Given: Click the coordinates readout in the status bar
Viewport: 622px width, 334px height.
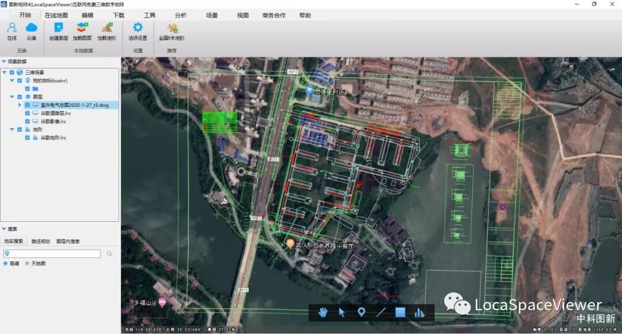Looking at the screenshot, I should click(180, 329).
